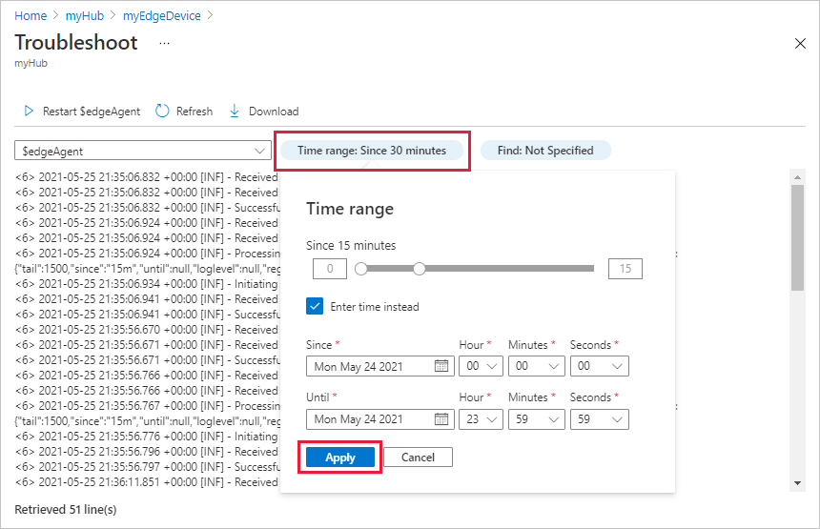Click the Time range: Since 30 minutes pill
The height and width of the screenshot is (529, 820).
[x=372, y=151]
